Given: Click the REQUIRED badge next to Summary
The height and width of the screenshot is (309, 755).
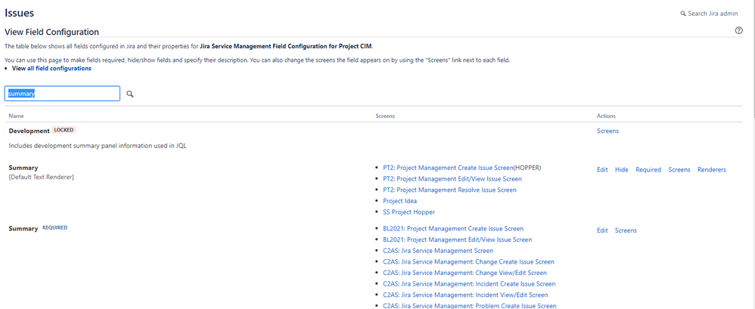Looking at the screenshot, I should (55, 228).
